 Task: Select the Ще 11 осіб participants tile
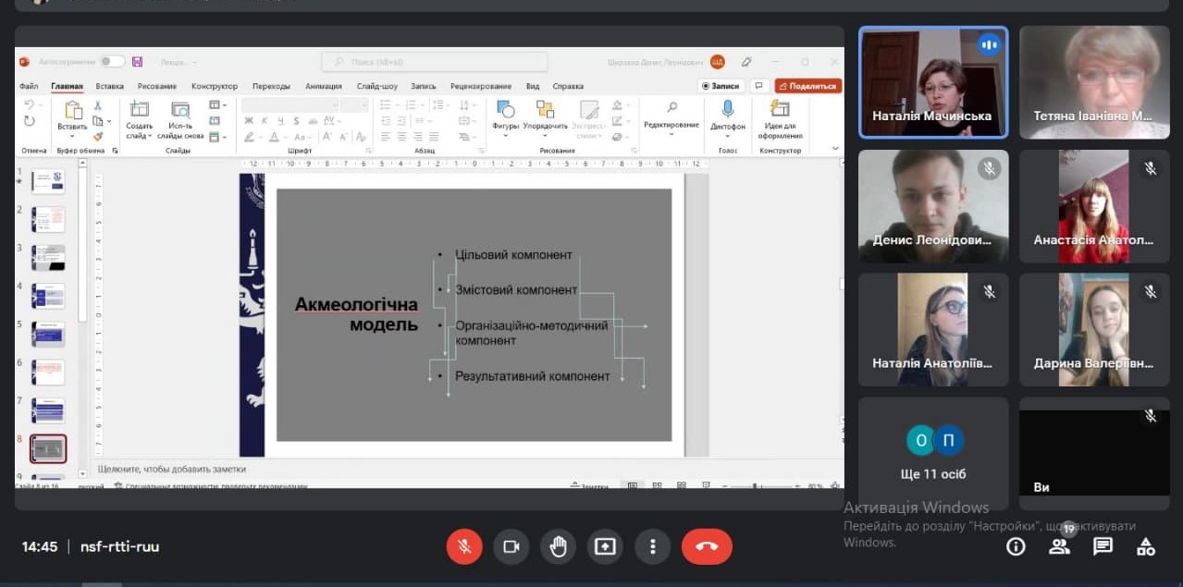point(933,453)
